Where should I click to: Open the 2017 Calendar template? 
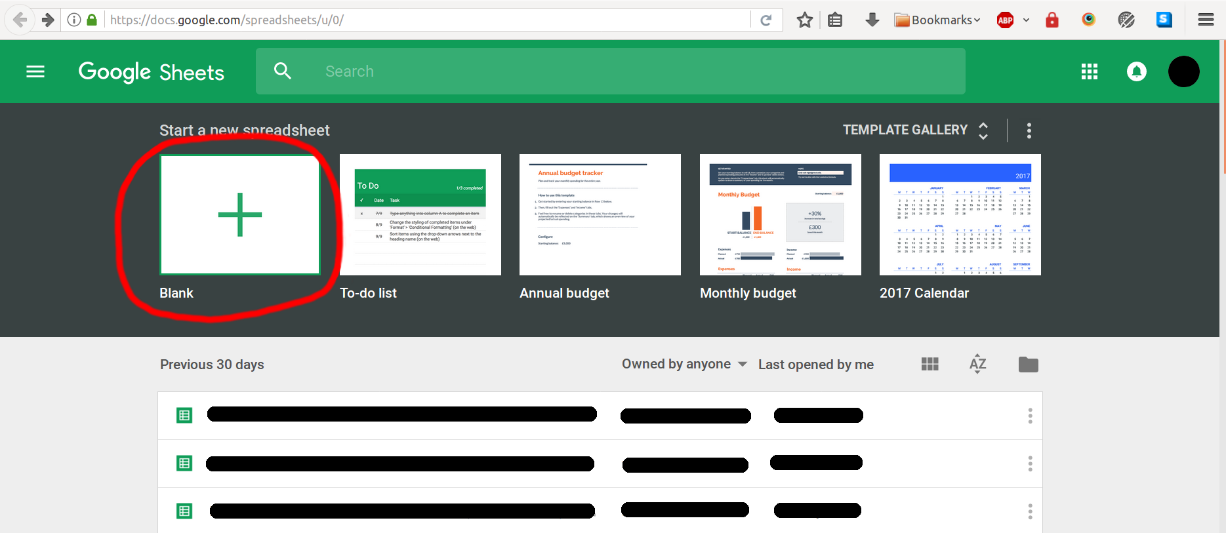[960, 214]
